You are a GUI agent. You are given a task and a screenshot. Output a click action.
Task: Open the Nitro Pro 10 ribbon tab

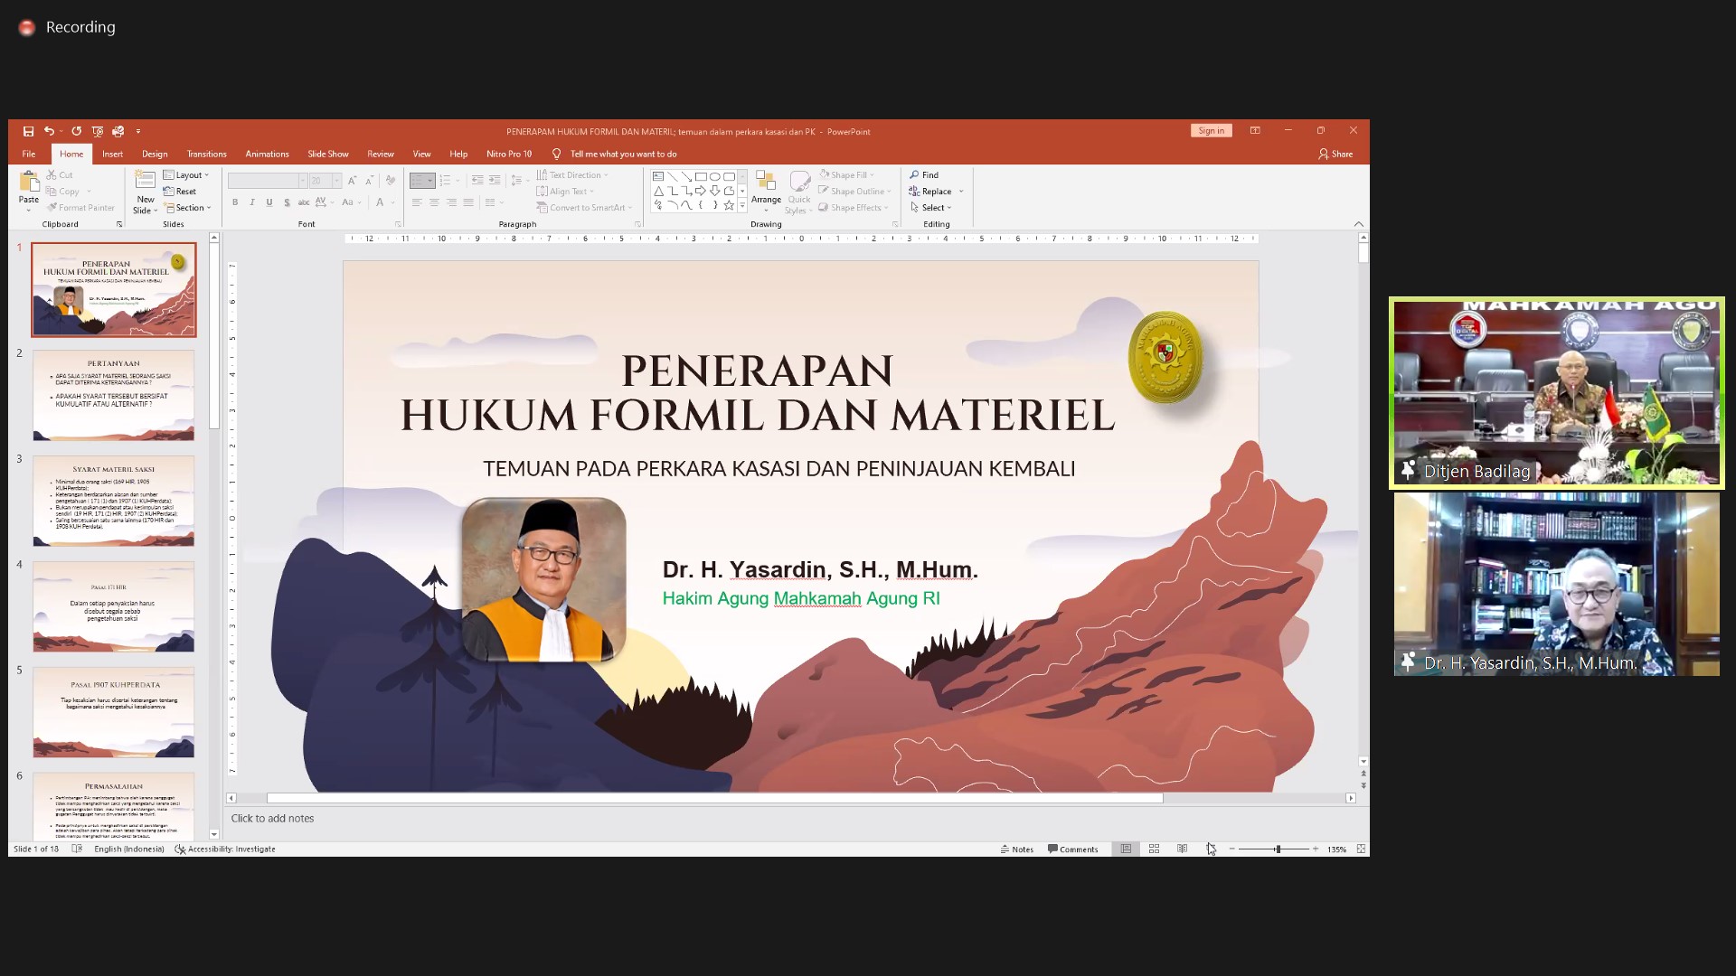[x=509, y=154]
